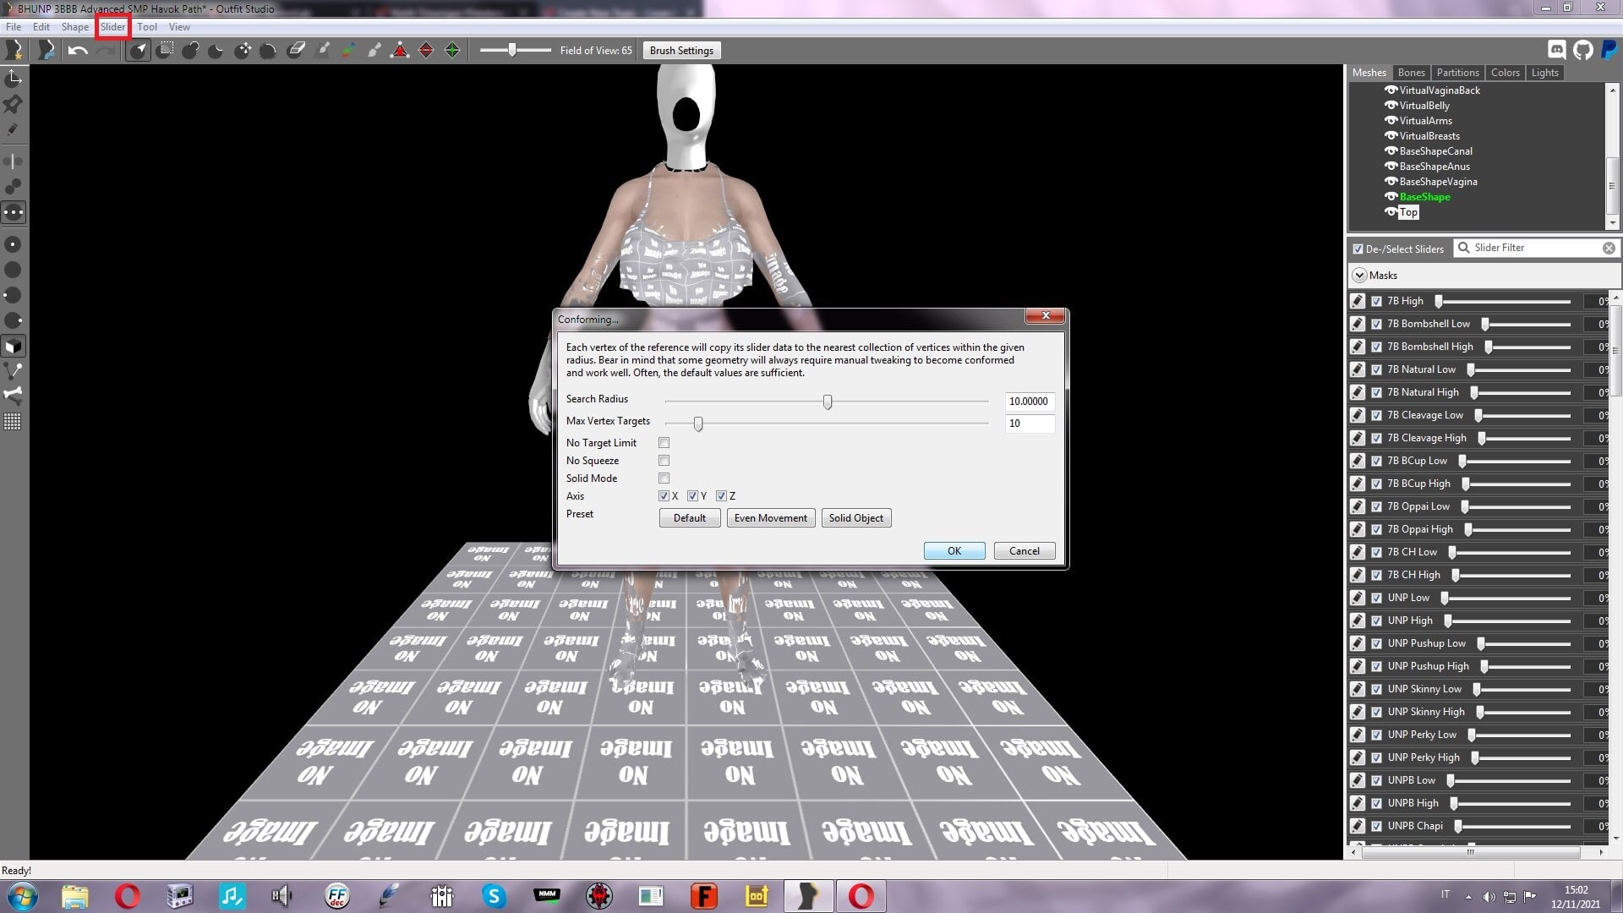Click the bone icon in left sidebar
The image size is (1623, 913).
tap(14, 395)
